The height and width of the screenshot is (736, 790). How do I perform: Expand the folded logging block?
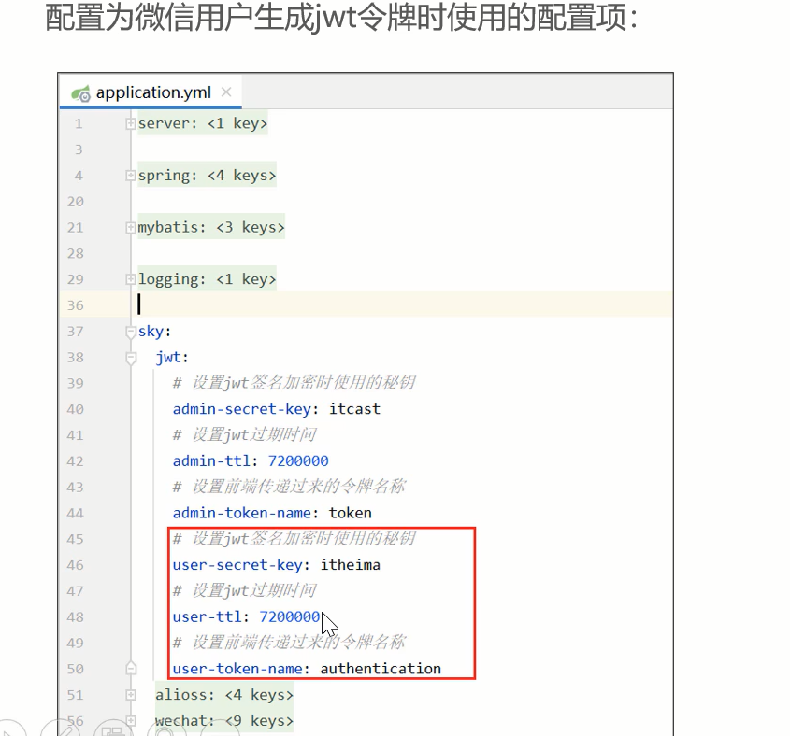tap(131, 279)
